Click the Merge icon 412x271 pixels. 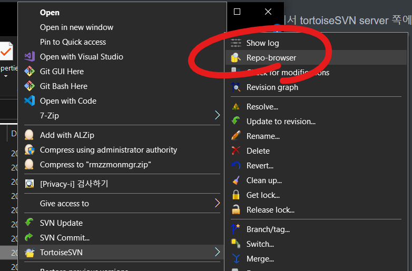236,259
